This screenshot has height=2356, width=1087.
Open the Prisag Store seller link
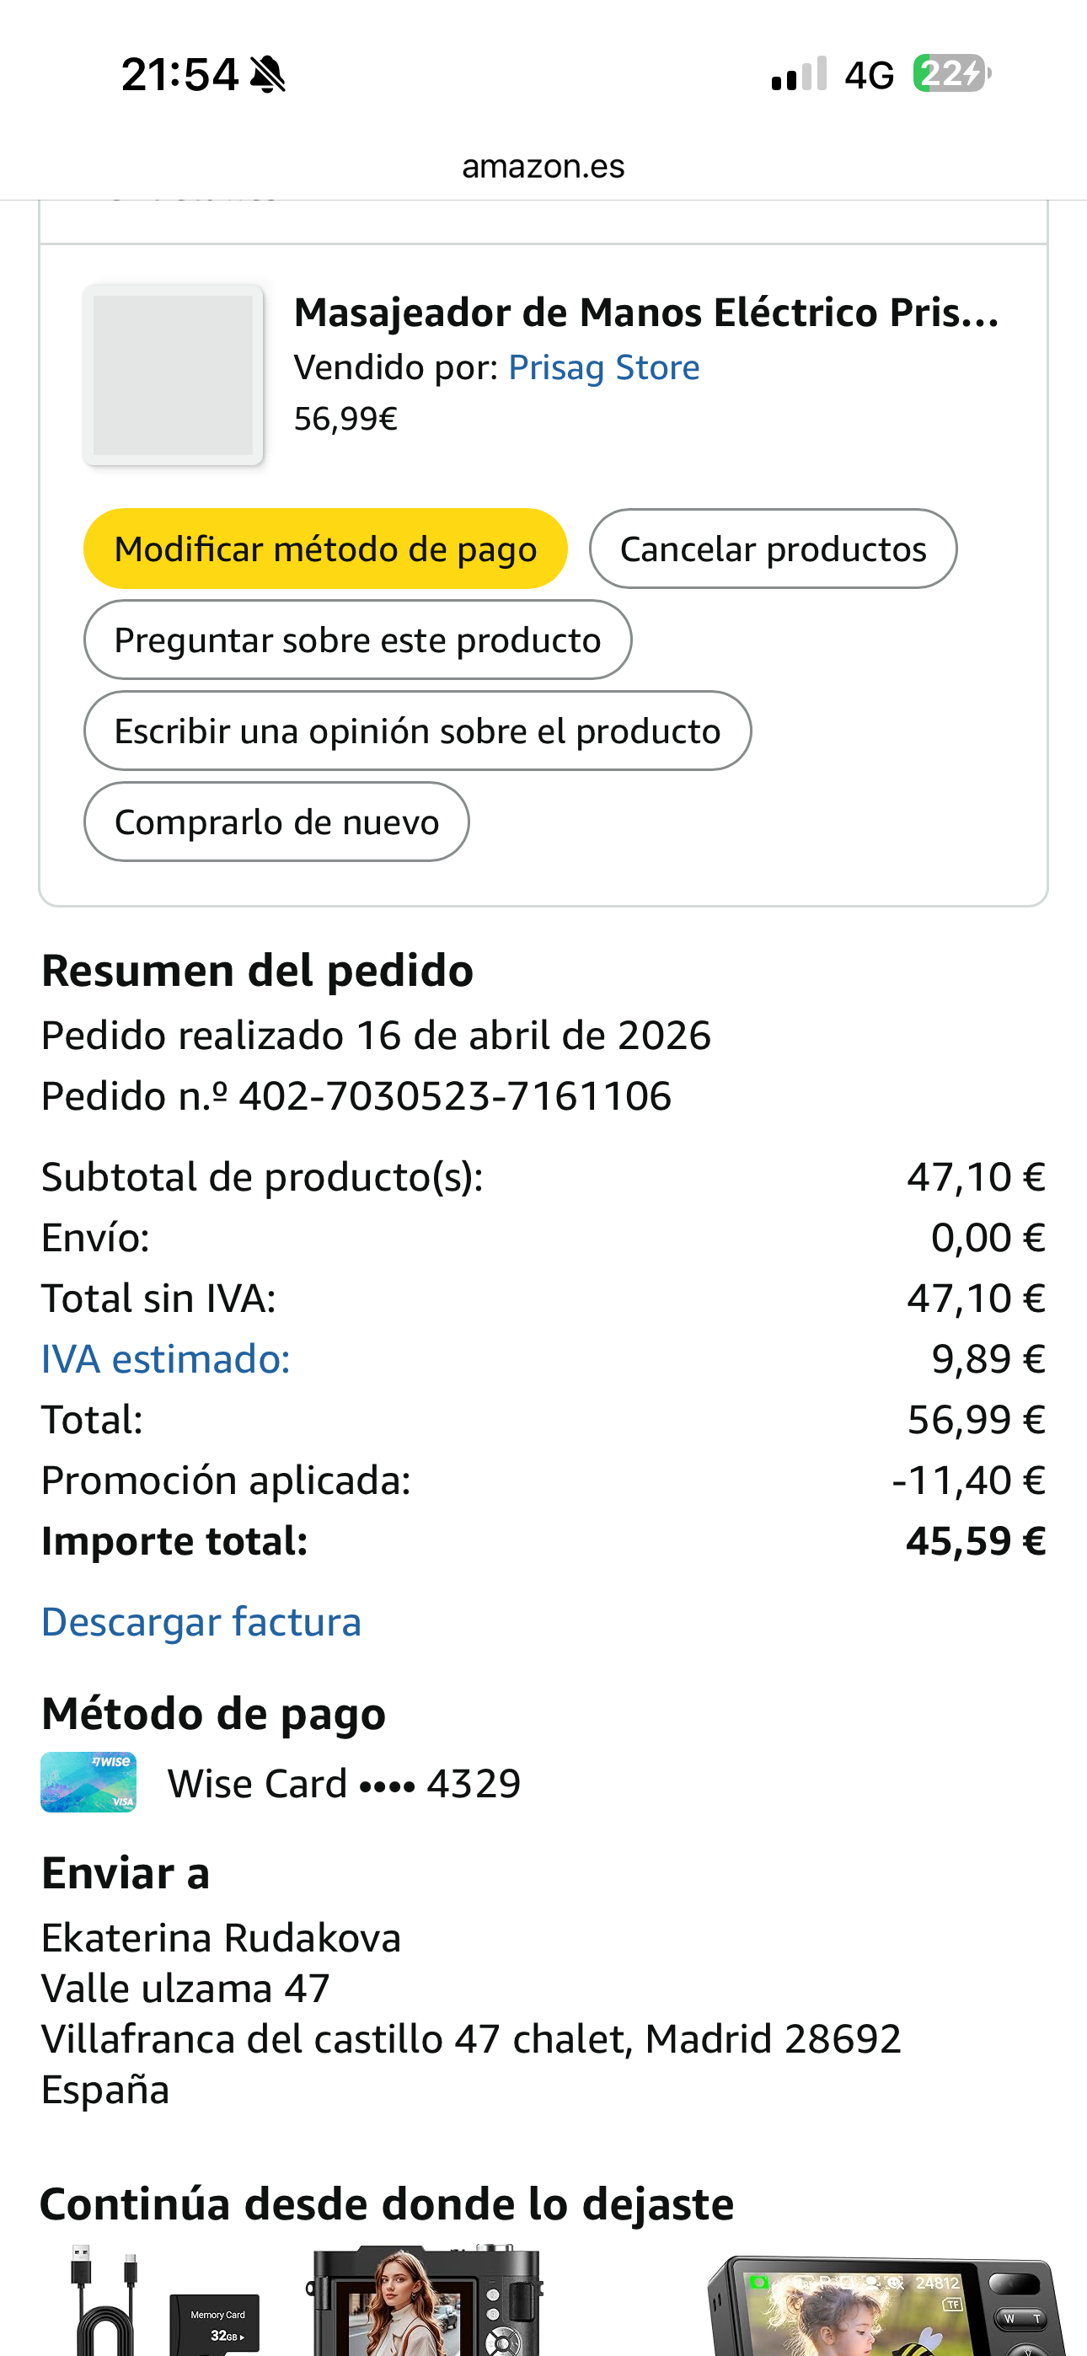tap(604, 367)
